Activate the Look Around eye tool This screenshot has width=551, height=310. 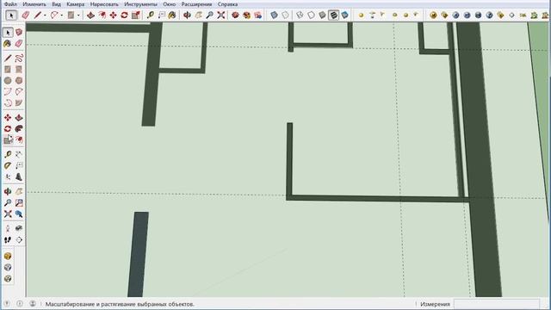click(x=19, y=228)
